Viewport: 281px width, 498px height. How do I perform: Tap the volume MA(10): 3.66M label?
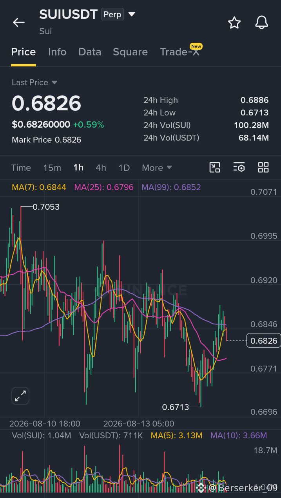point(239,435)
